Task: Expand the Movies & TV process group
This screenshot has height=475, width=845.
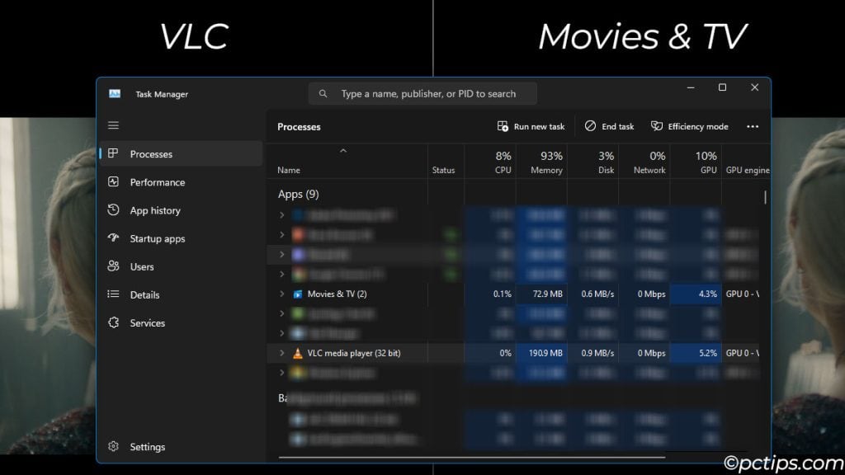Action: 281,294
